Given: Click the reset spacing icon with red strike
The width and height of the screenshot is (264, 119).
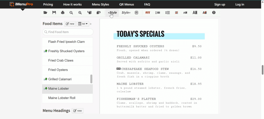Looking at the screenshot, I should (176, 13).
